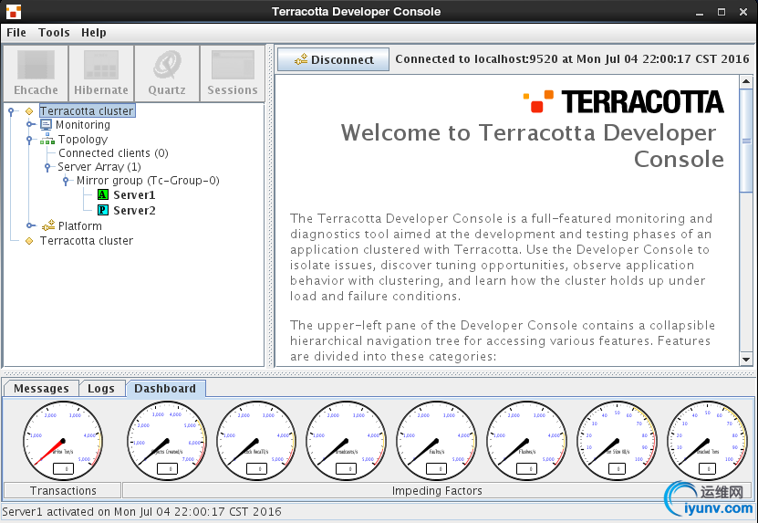
Task: Click the diamond icon of selected Terracotta cluster
Action: pos(29,111)
